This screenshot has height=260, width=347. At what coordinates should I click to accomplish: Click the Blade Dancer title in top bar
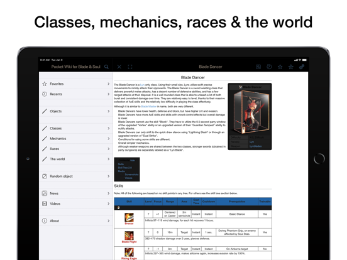click(211, 67)
